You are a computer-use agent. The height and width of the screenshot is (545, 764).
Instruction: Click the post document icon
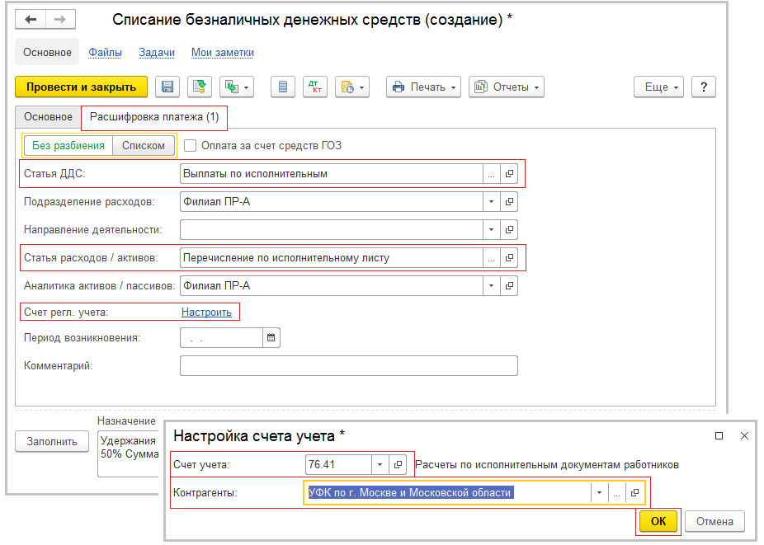point(199,87)
